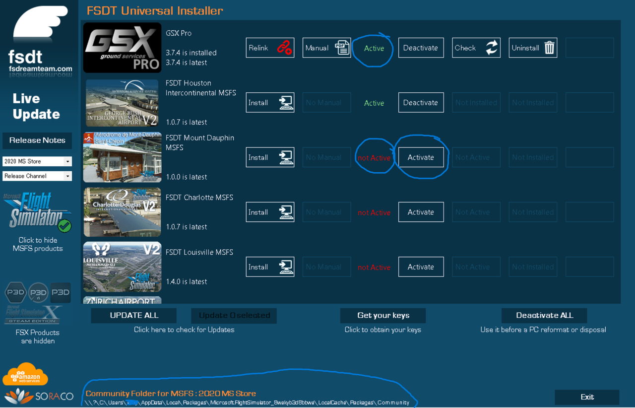Click the GSX Pro Relink button
The height and width of the screenshot is (408, 635).
coord(270,48)
